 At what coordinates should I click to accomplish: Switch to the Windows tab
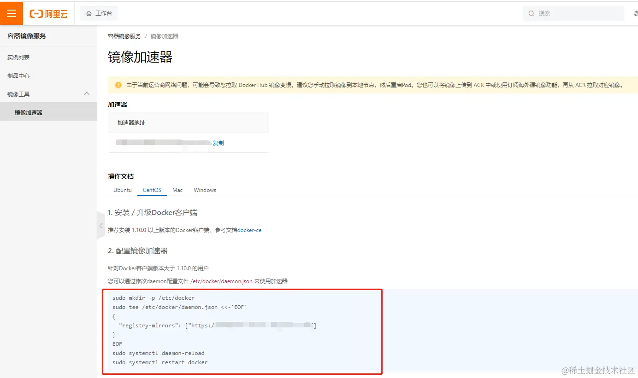(205, 190)
